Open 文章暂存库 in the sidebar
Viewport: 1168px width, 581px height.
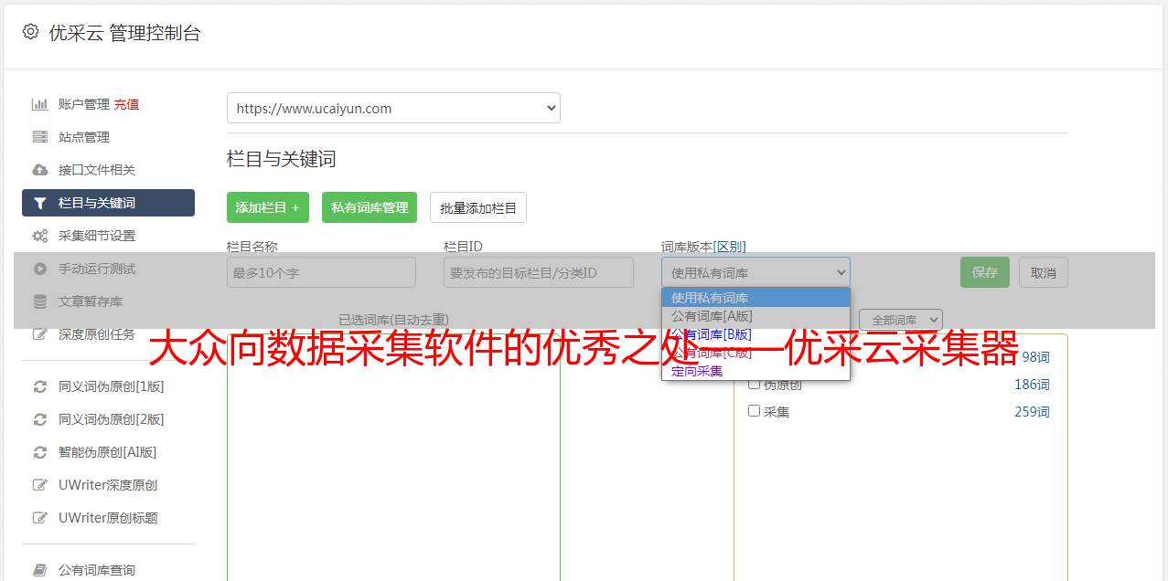[x=91, y=301]
